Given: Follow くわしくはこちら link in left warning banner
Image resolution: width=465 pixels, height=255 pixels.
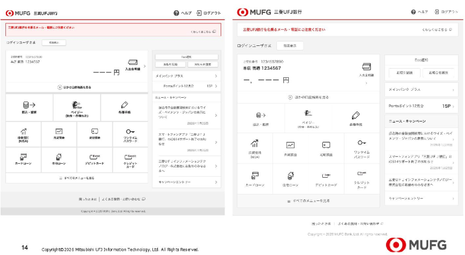Looking at the screenshot, I should point(203,32).
